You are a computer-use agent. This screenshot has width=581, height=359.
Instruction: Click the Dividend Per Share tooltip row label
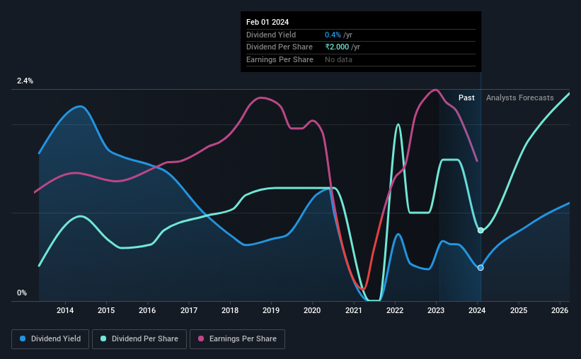point(280,47)
